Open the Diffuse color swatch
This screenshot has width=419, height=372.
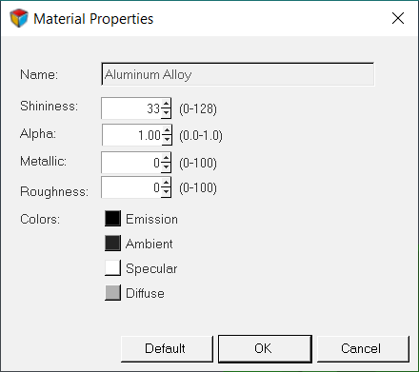point(112,292)
